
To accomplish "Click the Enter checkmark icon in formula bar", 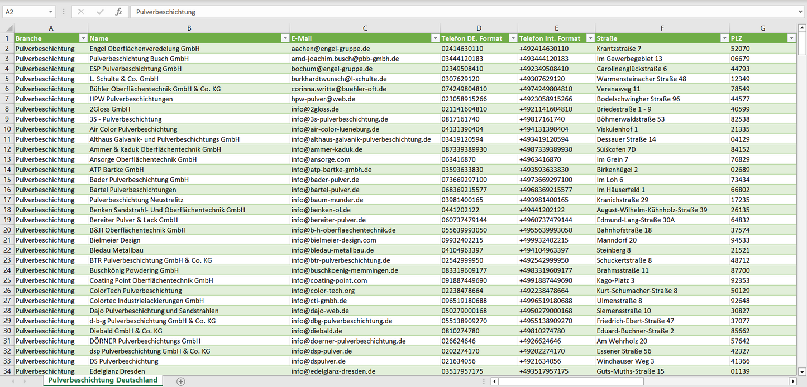I will 100,12.
